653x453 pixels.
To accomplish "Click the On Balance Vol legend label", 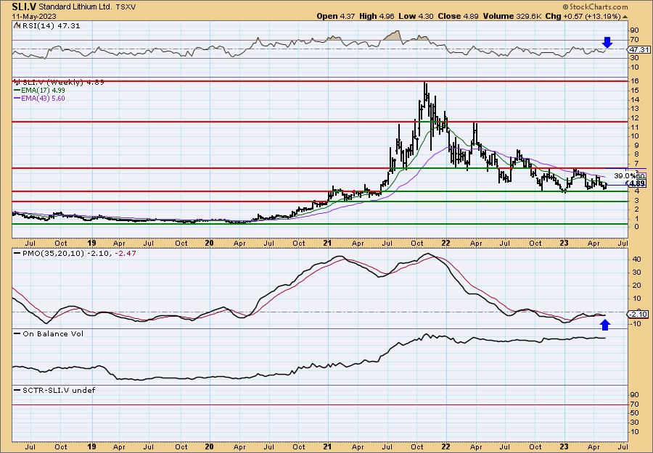I will click(x=52, y=333).
